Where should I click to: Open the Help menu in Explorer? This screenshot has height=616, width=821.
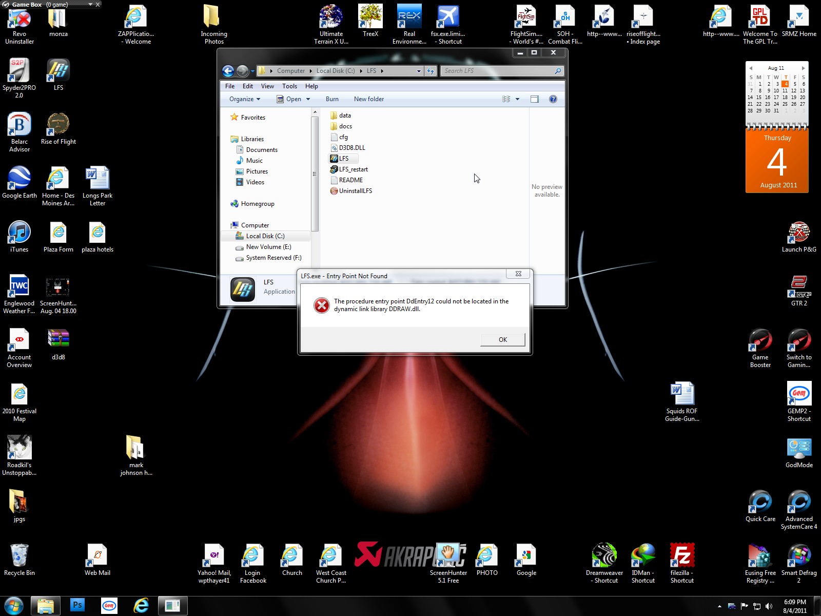tap(311, 86)
